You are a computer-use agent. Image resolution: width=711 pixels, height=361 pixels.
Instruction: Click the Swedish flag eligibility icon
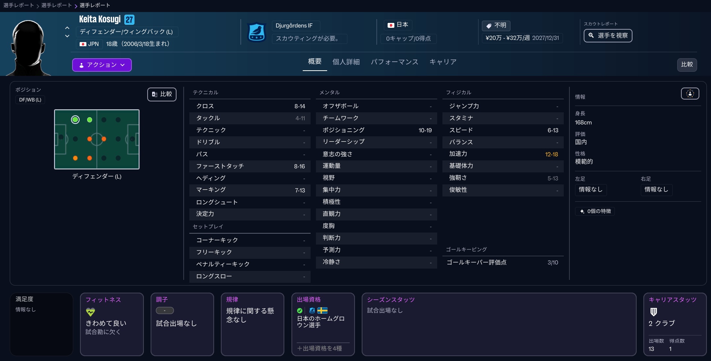[322, 310]
